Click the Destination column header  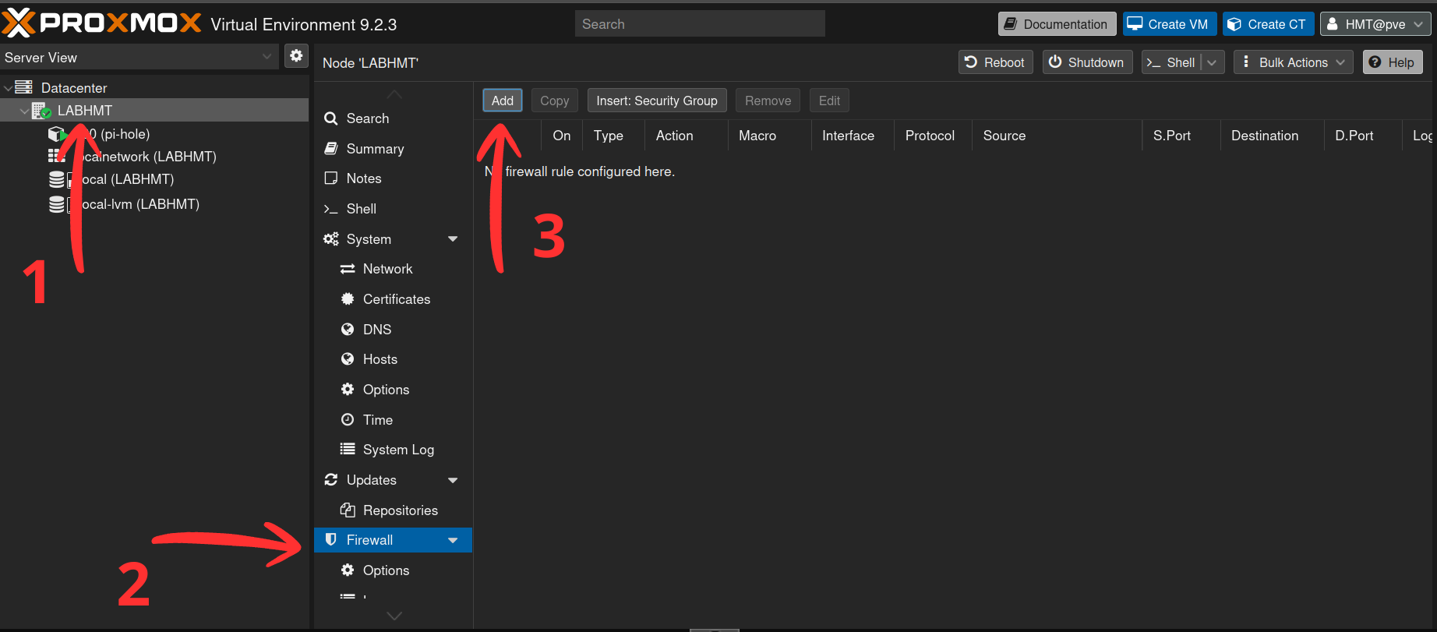(x=1272, y=136)
